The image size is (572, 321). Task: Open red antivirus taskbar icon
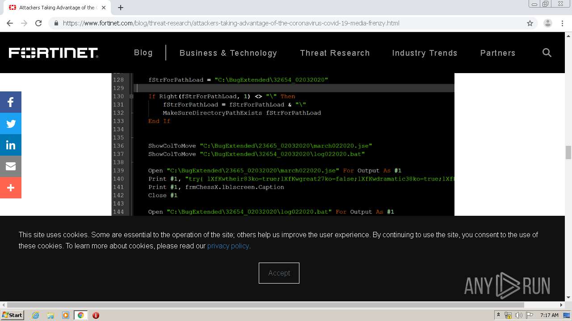(96, 315)
